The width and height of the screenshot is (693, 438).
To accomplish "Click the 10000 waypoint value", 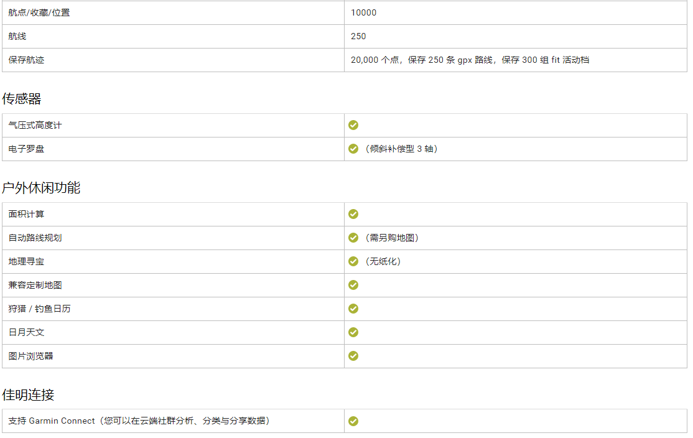I will [364, 13].
